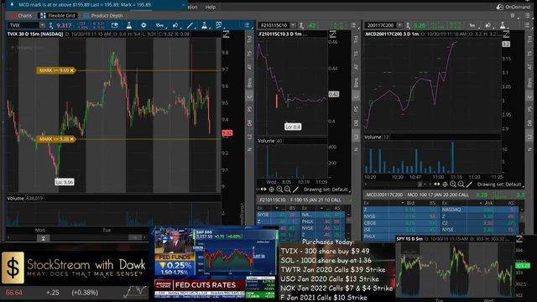Select drawing tool below MCD200117C200 chart

[470, 185]
